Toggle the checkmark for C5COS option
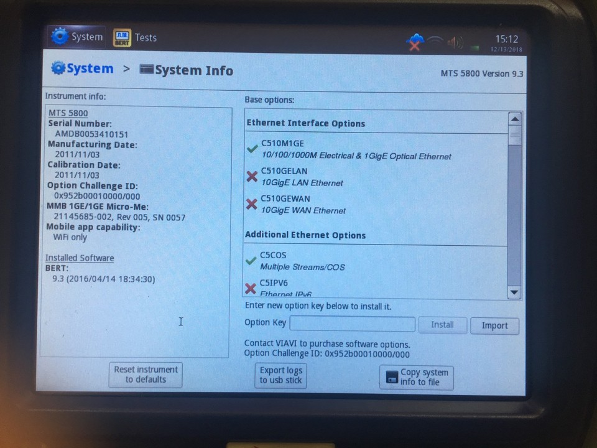 [252, 260]
